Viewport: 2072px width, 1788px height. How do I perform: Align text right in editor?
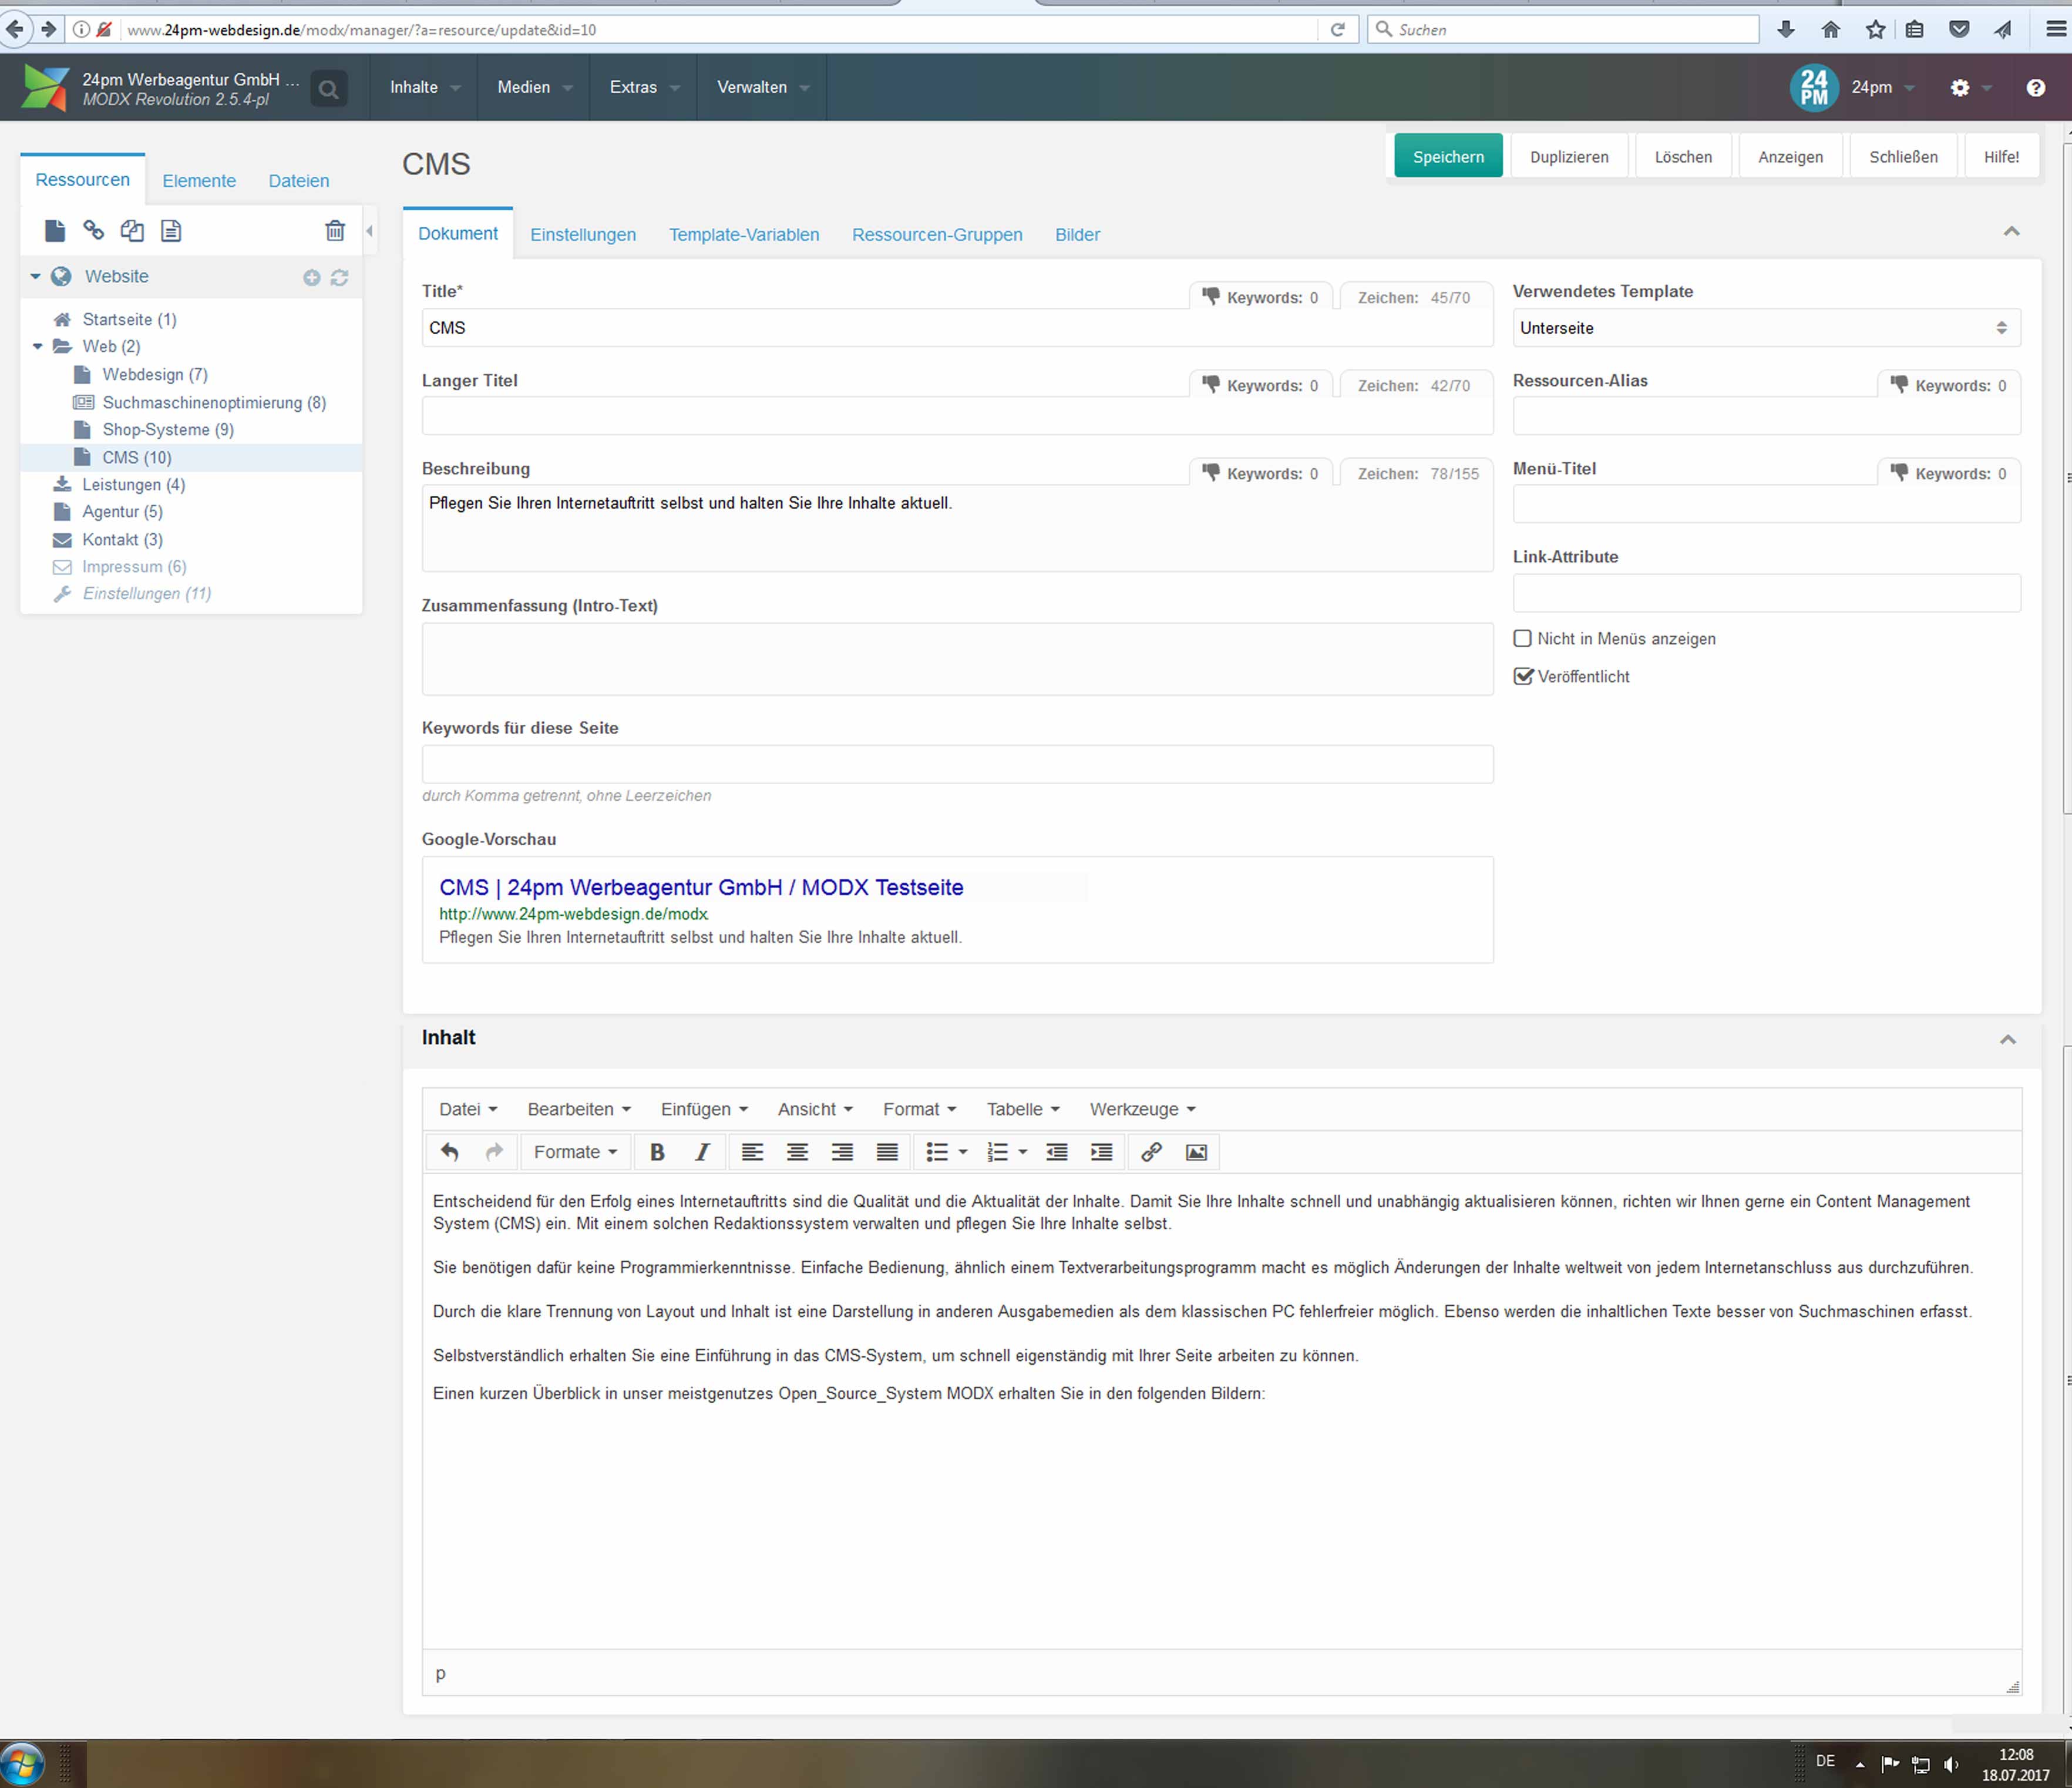842,1152
